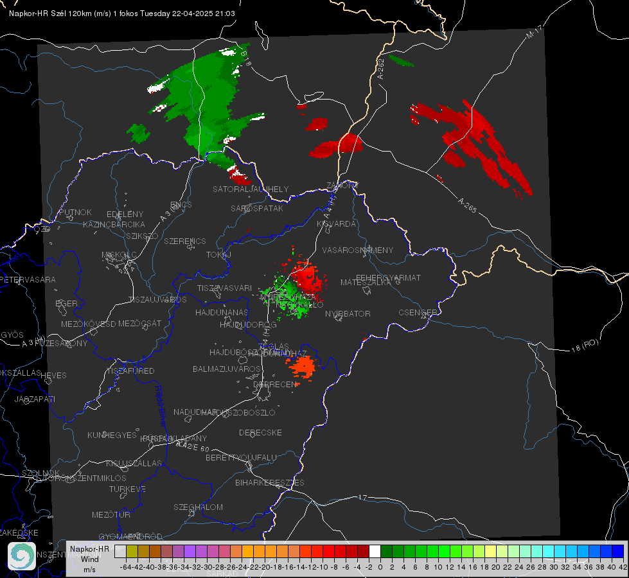Click the DERECSKE town label
Image resolution: width=629 pixels, height=578 pixels.
click(260, 433)
